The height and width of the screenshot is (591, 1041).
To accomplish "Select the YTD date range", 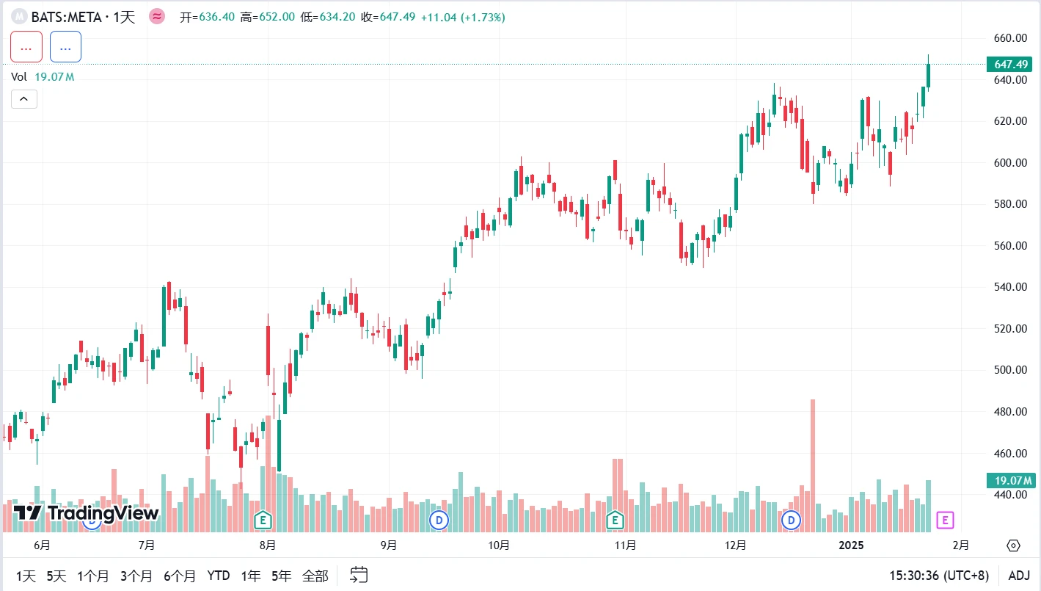I will point(219,576).
